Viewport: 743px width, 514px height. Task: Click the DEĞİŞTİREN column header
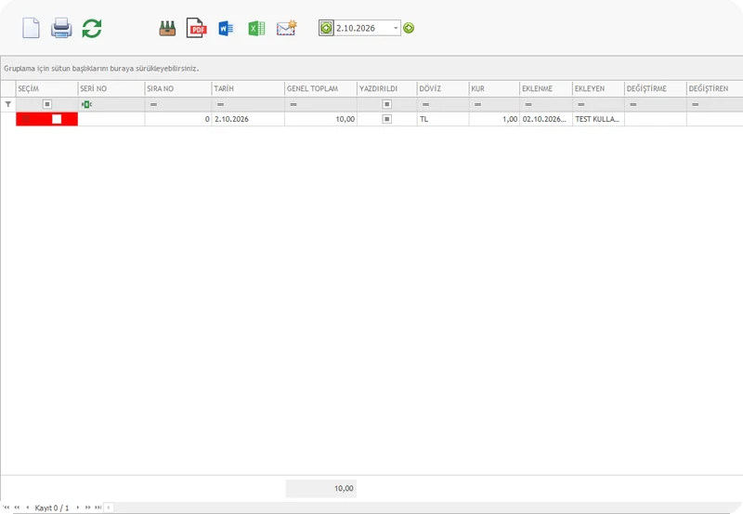tap(714, 88)
